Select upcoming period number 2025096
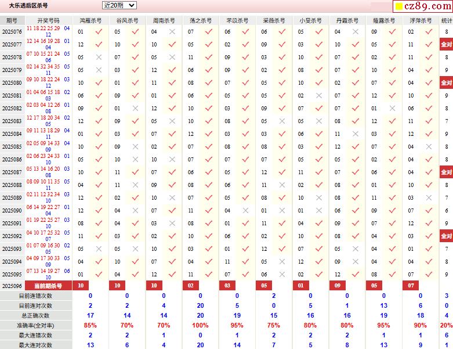Screen dimensions: 453x349 pos(12,286)
